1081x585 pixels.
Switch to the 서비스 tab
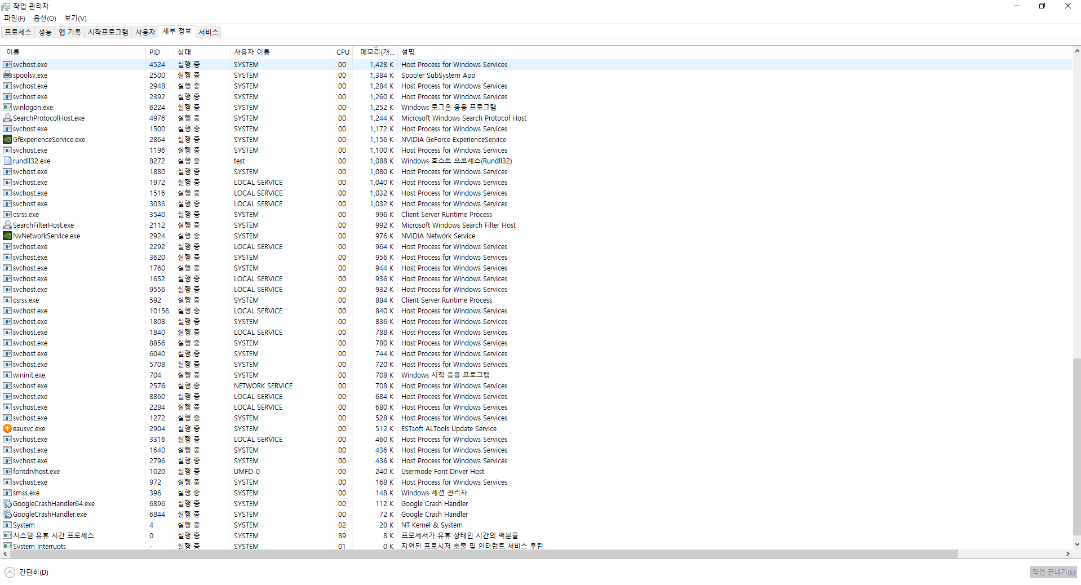[x=209, y=32]
